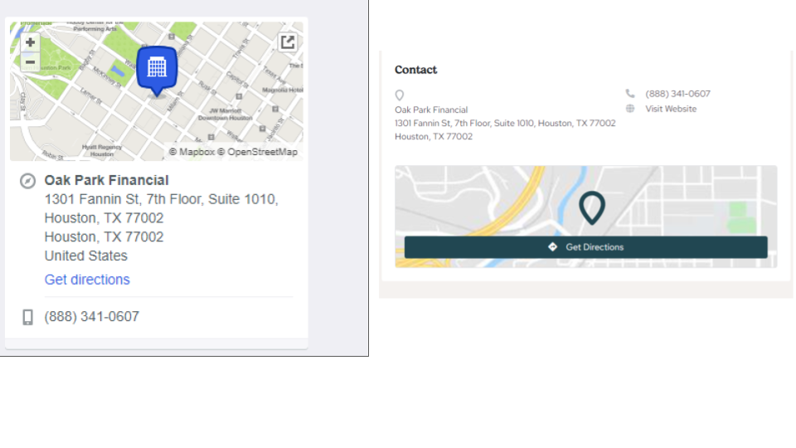
Task: Click the blue building marker on map
Action: click(157, 71)
